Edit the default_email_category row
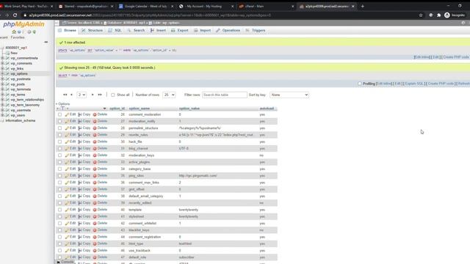Screen dimensions: 470x264 pyautogui.click(x=70, y=196)
